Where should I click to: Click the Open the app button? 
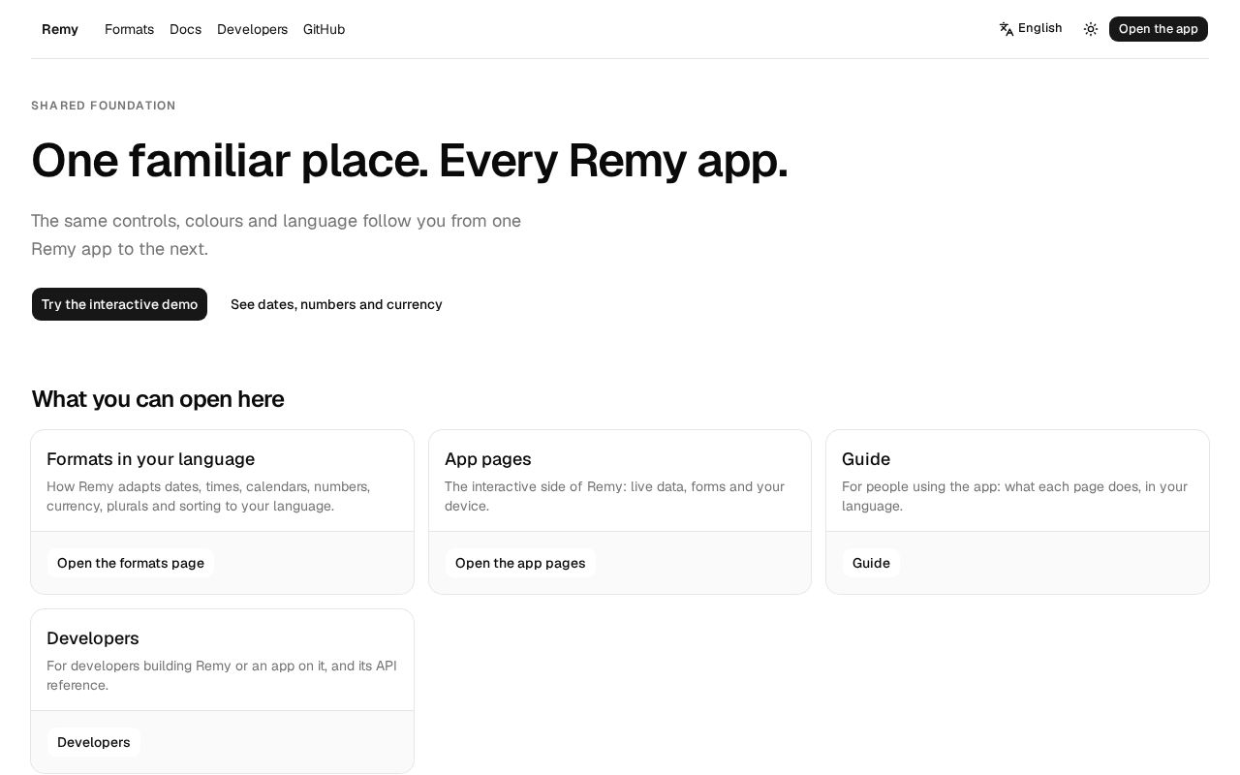[x=1158, y=29]
